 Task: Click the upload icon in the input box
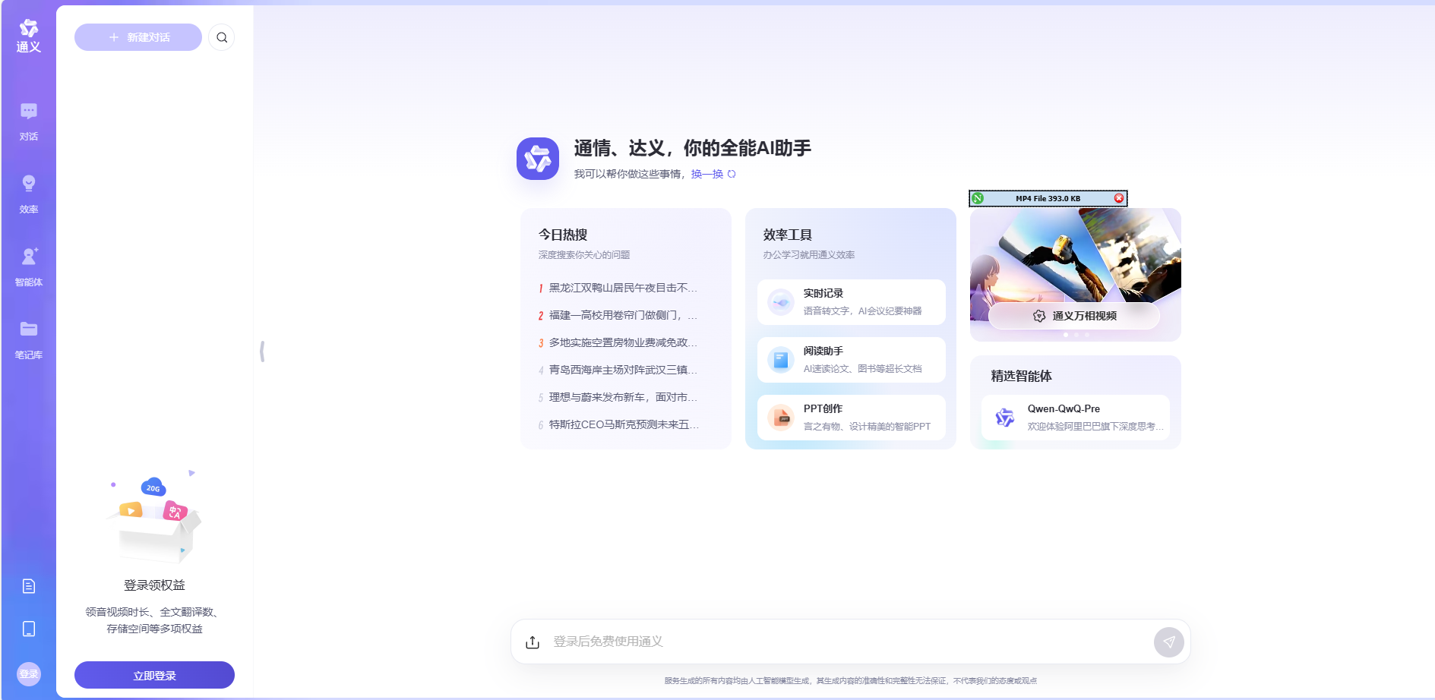pyautogui.click(x=533, y=642)
